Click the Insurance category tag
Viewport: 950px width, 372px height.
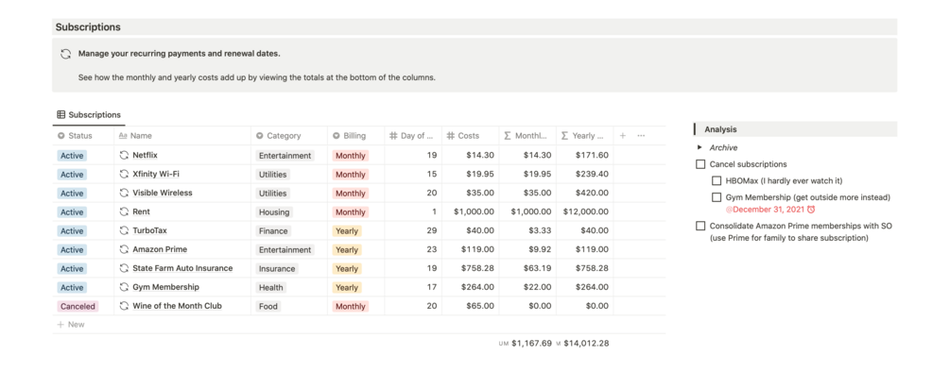277,268
